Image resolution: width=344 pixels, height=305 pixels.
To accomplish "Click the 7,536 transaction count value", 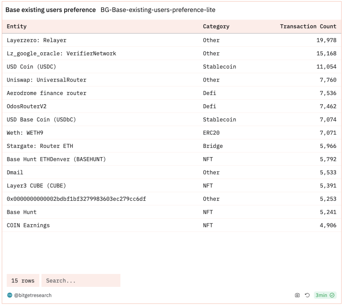I will [x=328, y=93].
